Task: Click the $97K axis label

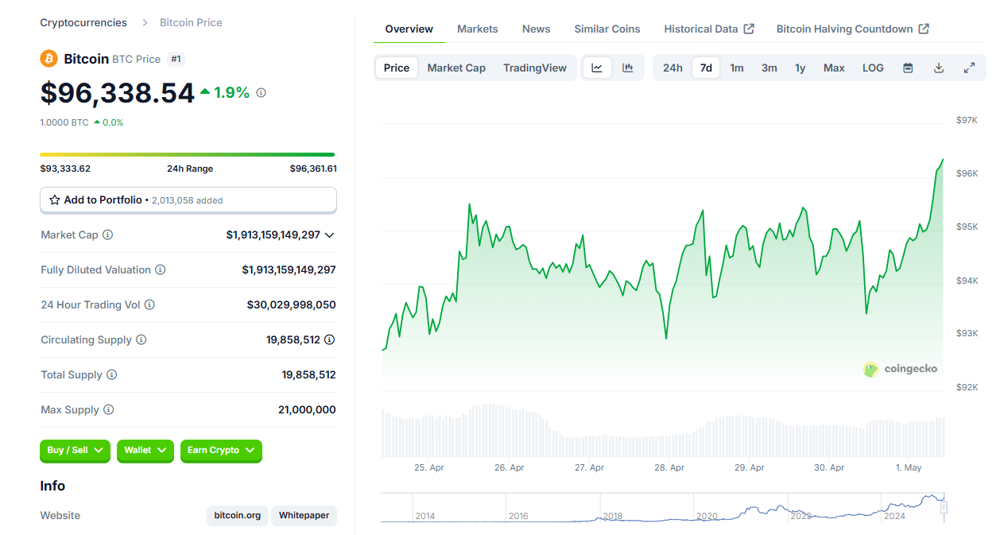Action: [x=967, y=120]
